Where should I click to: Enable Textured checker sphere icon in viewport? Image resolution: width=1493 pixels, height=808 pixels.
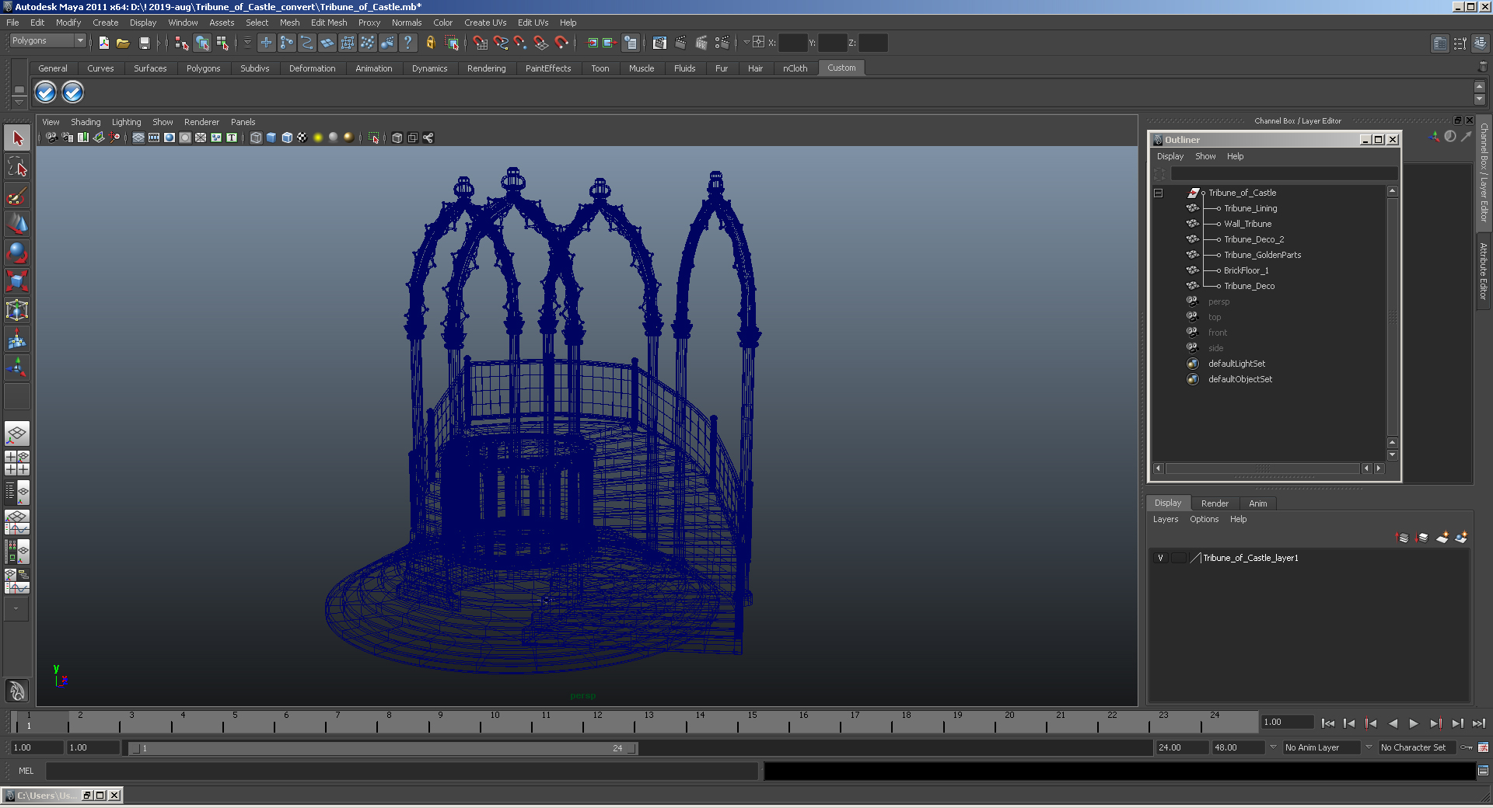point(302,138)
